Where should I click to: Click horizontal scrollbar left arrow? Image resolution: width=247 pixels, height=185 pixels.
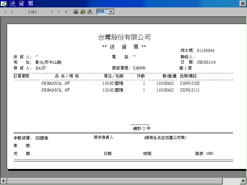3,181
